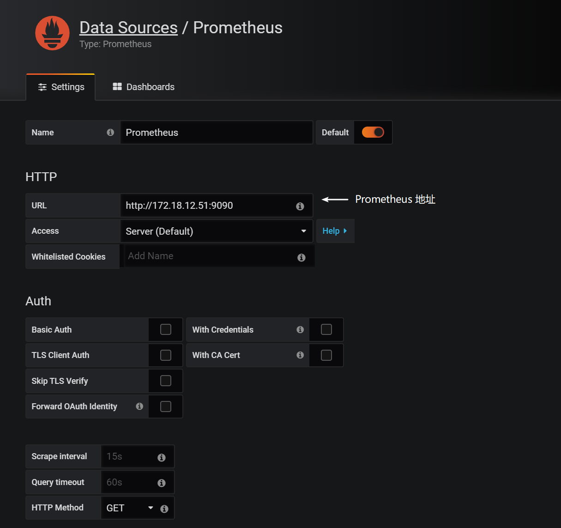Click the info icon beside Name label
The image size is (561, 528).
pyautogui.click(x=110, y=133)
